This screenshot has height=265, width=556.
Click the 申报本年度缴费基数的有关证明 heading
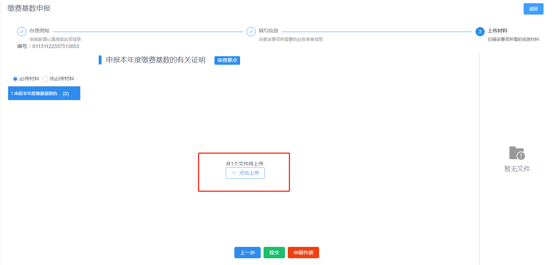(156, 60)
